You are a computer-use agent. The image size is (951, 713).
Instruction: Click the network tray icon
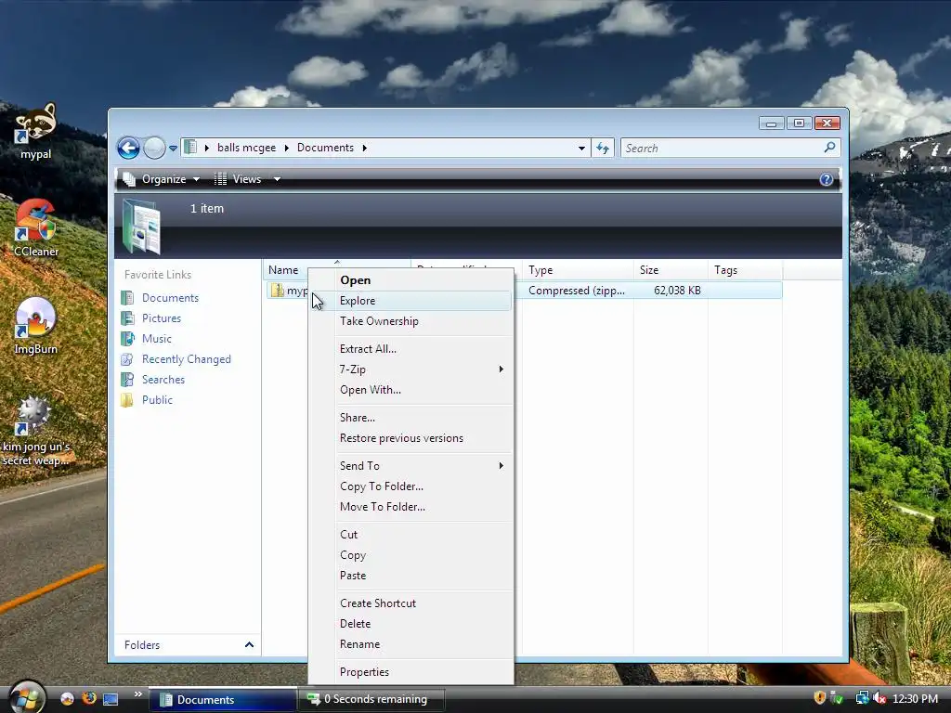coord(863,698)
